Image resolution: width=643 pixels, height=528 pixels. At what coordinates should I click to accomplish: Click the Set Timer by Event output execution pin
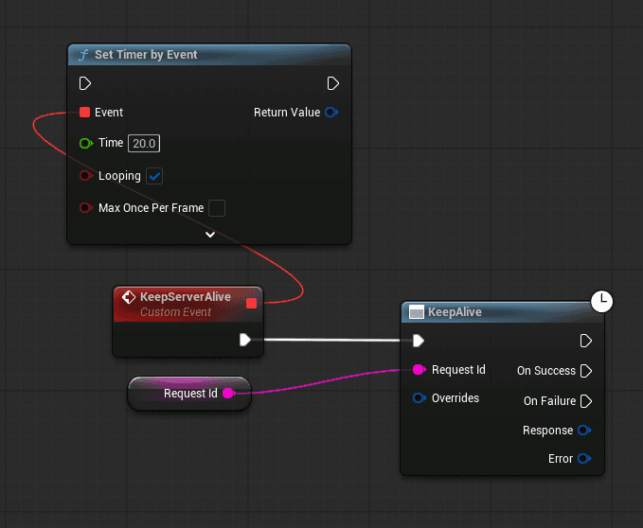[x=333, y=83]
